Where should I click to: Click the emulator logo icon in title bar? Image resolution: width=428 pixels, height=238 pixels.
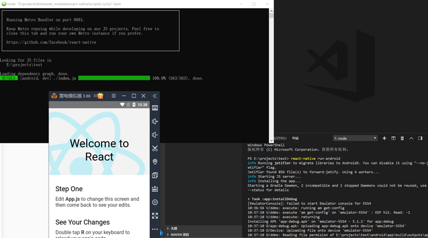[x=54, y=96]
